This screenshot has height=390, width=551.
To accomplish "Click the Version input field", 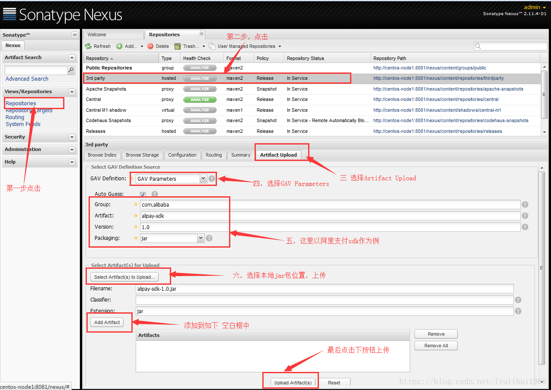I will (x=330, y=227).
